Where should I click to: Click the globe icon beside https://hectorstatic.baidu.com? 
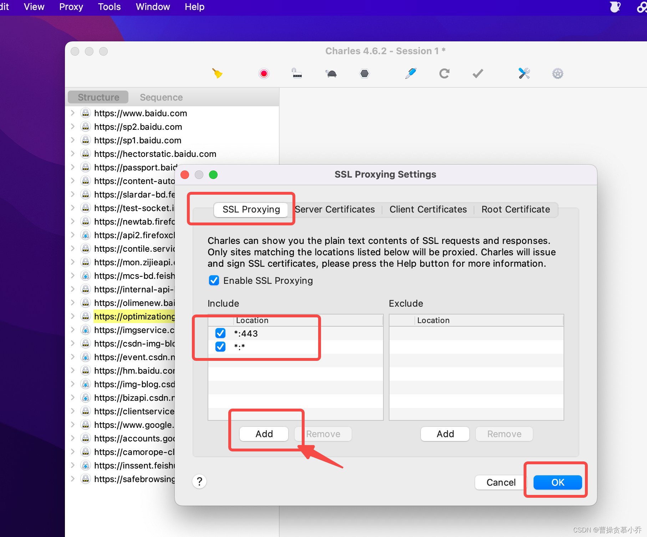[x=86, y=154]
